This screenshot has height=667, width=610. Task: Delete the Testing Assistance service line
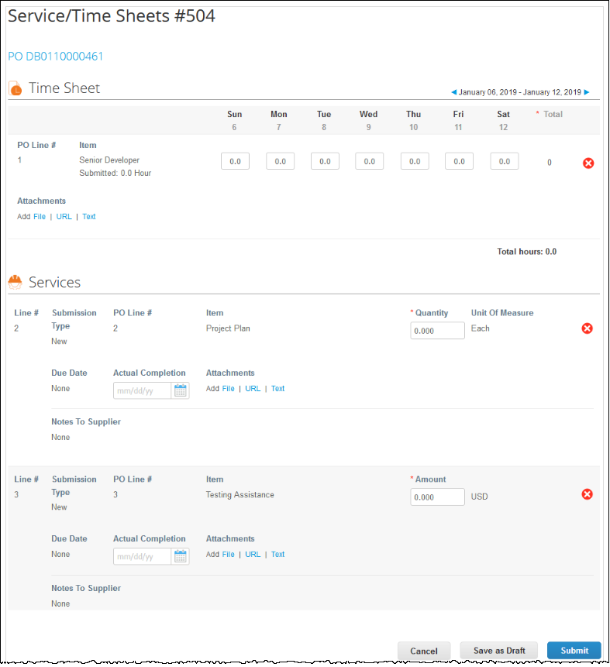click(x=587, y=494)
